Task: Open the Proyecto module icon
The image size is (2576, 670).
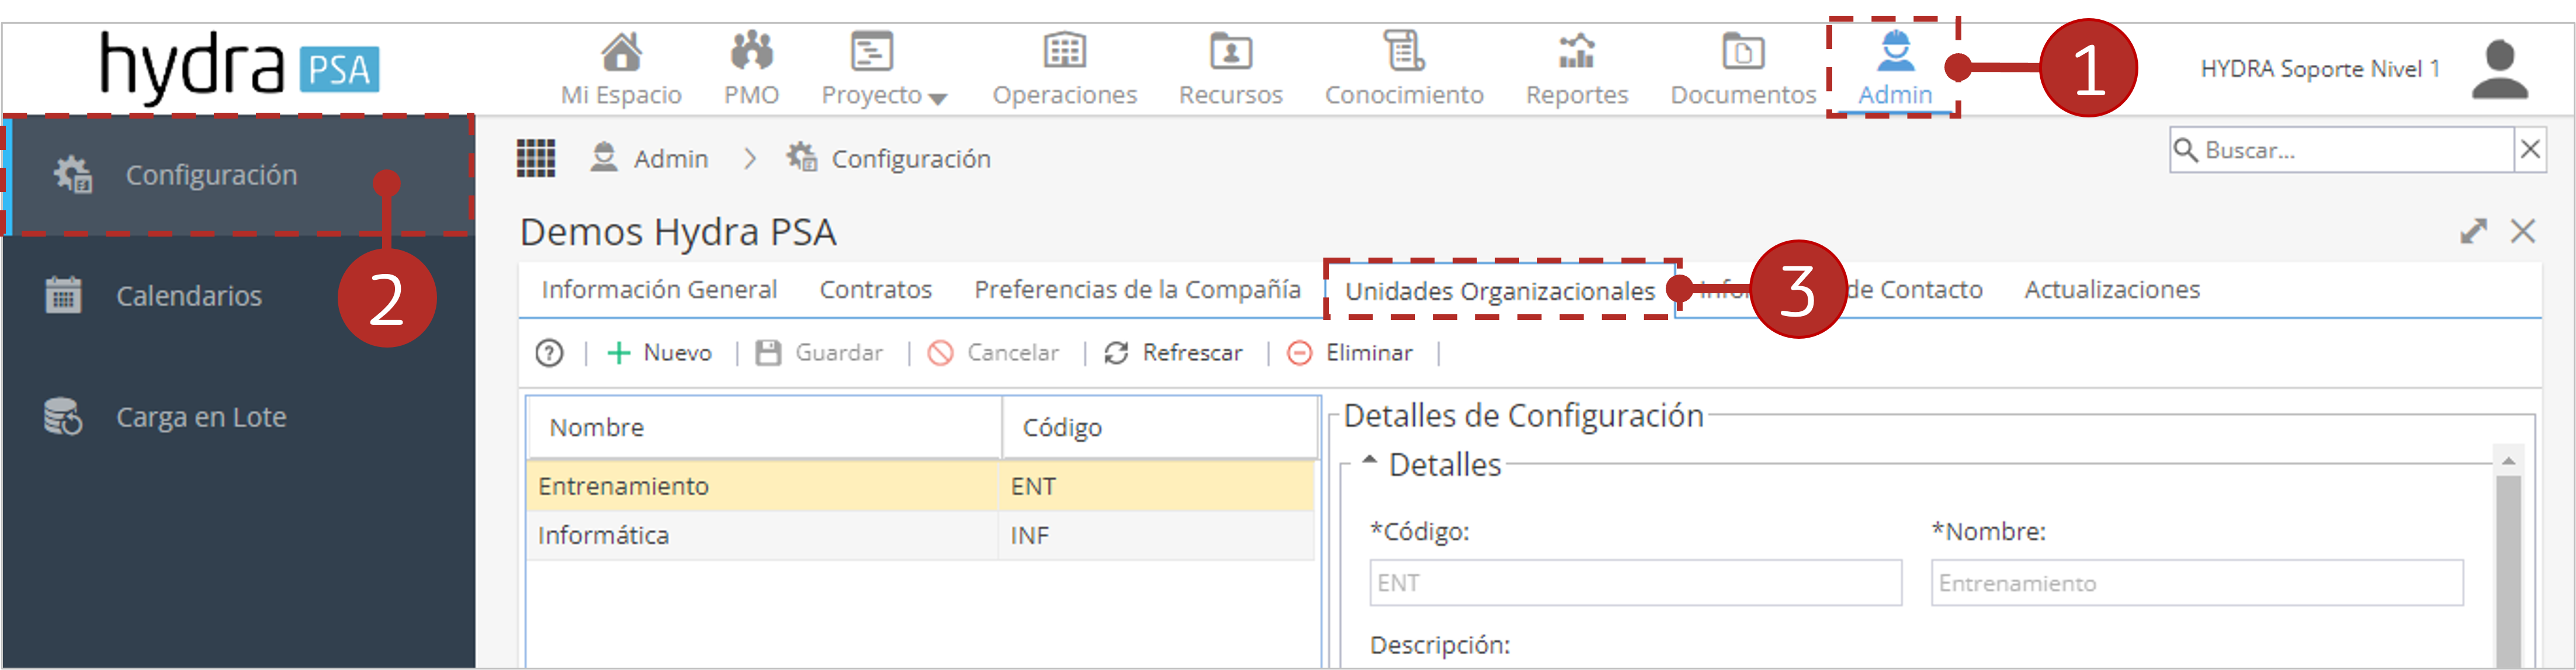Action: [x=871, y=52]
